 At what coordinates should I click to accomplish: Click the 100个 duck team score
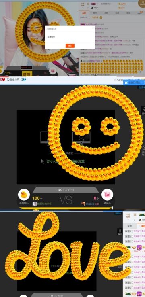37,198
